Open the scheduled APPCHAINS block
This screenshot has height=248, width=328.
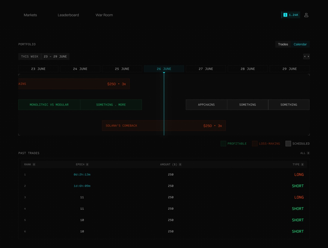pyautogui.click(x=206, y=105)
